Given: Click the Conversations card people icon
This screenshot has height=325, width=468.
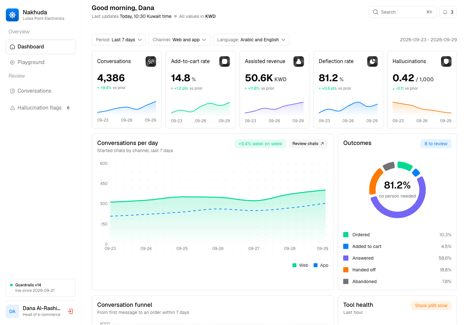Looking at the screenshot, I should click(x=151, y=61).
